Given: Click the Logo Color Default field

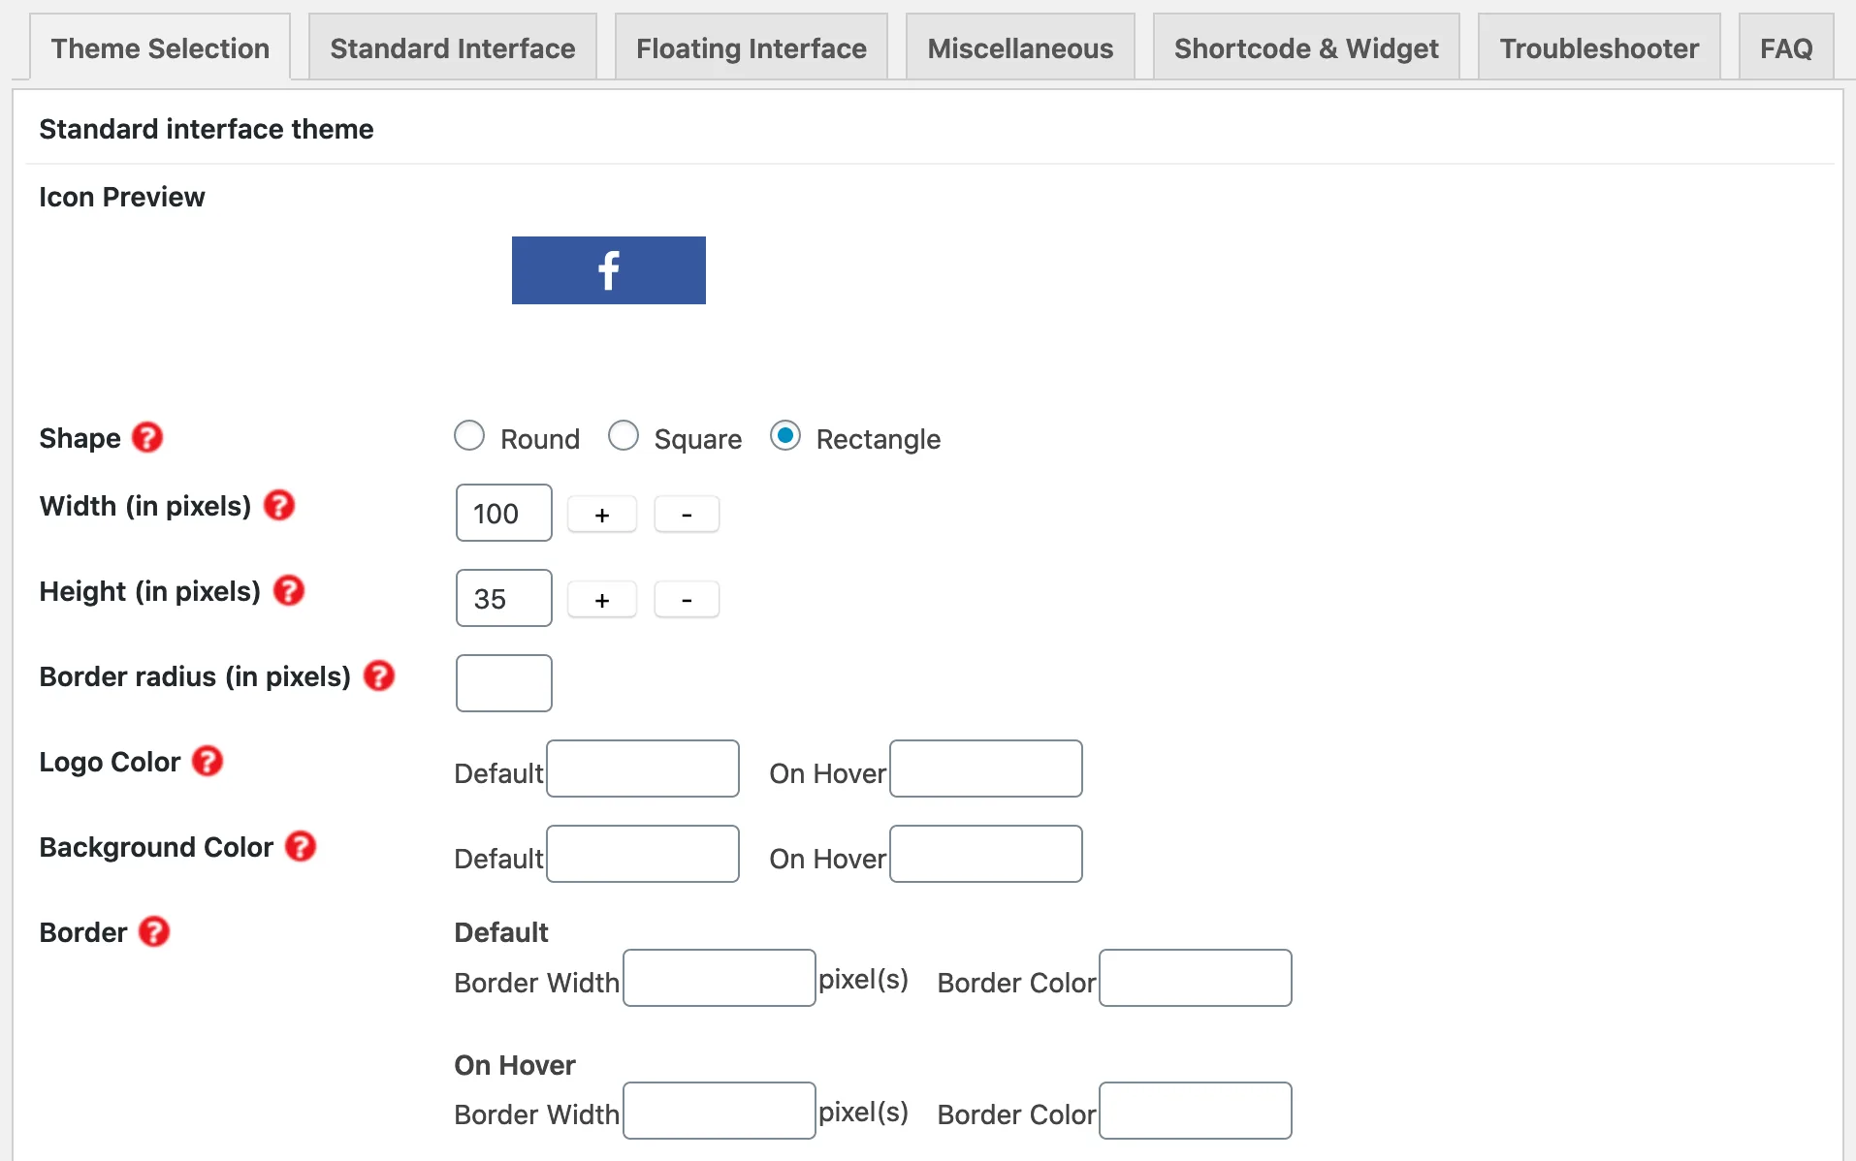Looking at the screenshot, I should (x=643, y=769).
